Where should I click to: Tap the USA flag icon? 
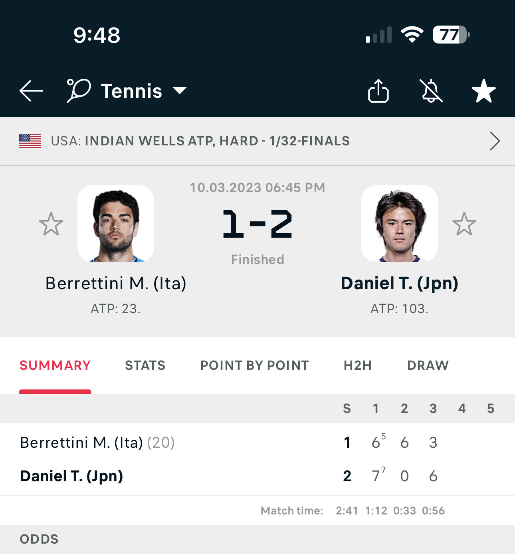30,141
